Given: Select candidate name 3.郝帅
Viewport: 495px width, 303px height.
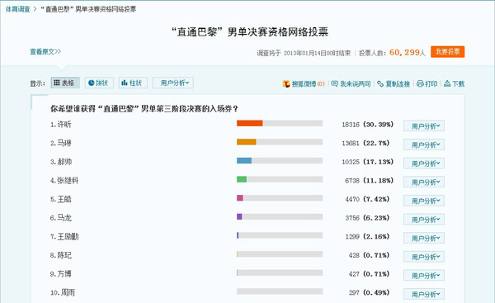Looking at the screenshot, I should click(x=60, y=162).
